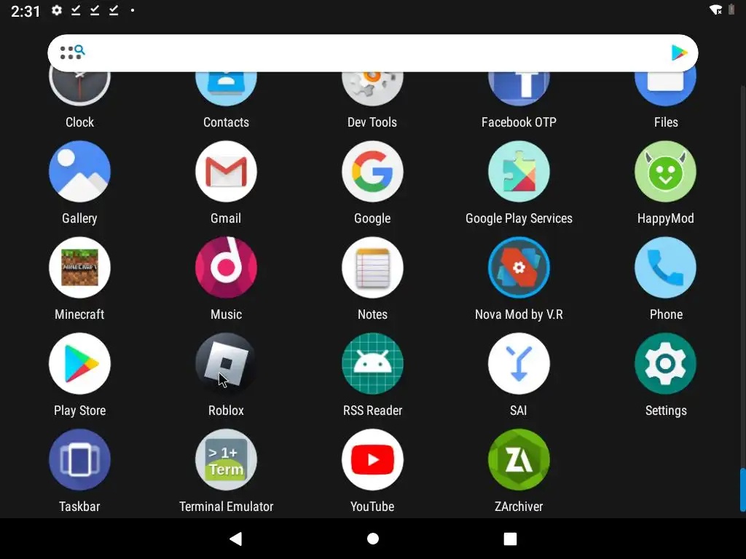746x559 pixels.
Task: Open Google Play Services
Action: click(x=519, y=172)
